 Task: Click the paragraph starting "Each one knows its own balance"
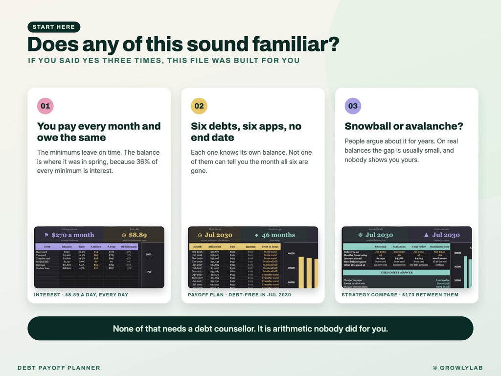(251, 162)
